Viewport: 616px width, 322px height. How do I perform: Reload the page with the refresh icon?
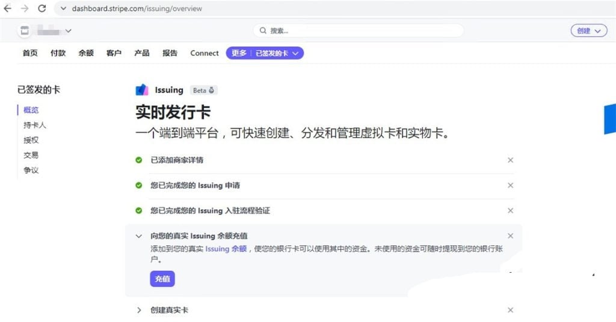pos(42,8)
